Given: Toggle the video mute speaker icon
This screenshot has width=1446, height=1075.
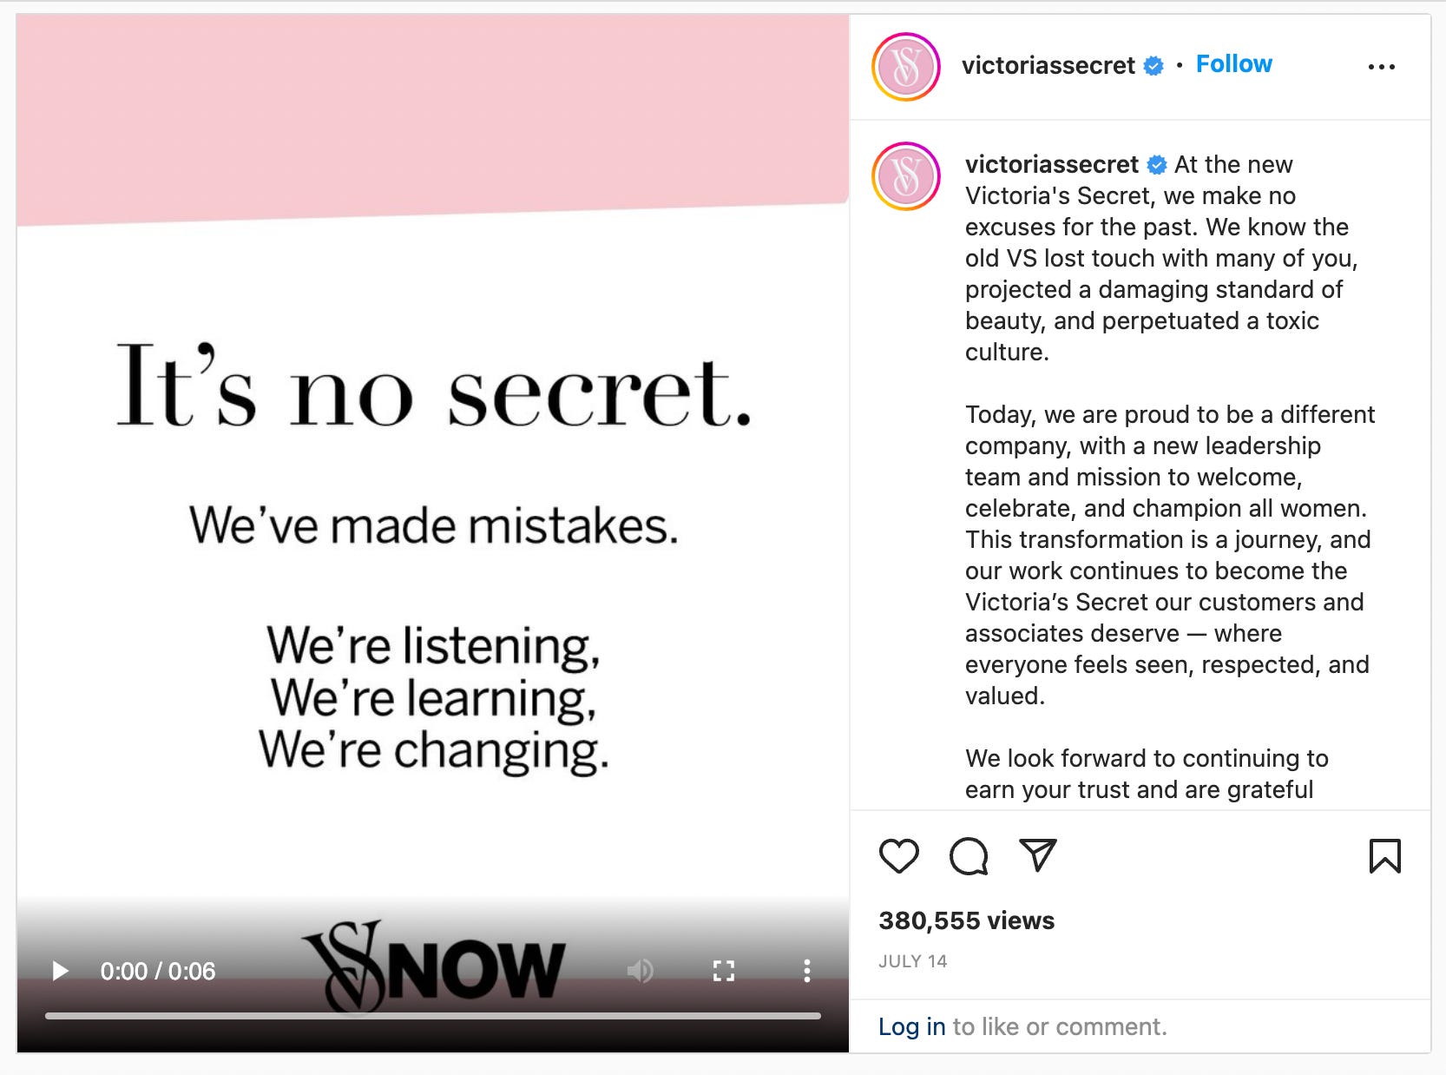Looking at the screenshot, I should [x=640, y=971].
